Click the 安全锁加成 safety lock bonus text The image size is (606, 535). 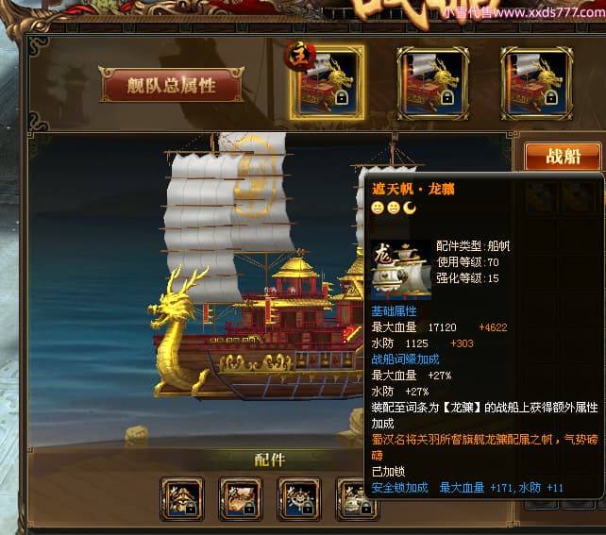399,488
